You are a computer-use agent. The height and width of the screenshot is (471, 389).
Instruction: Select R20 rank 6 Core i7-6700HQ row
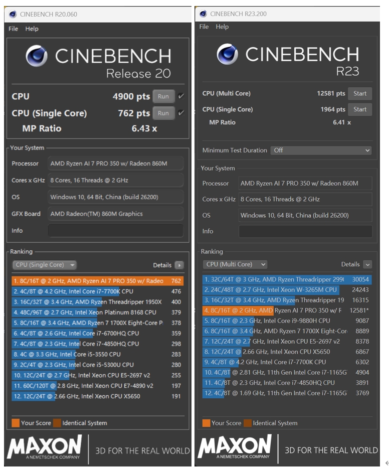pos(98,334)
